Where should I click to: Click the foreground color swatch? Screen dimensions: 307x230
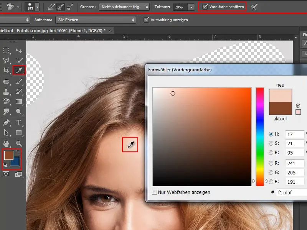click(8, 155)
